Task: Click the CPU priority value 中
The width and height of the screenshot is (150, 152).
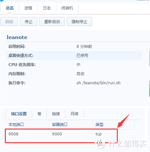Action: tap(78, 65)
